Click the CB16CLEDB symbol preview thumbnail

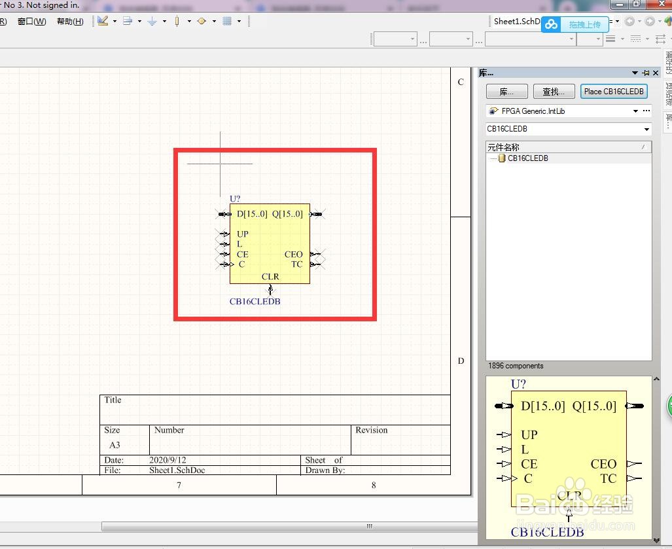click(x=569, y=458)
